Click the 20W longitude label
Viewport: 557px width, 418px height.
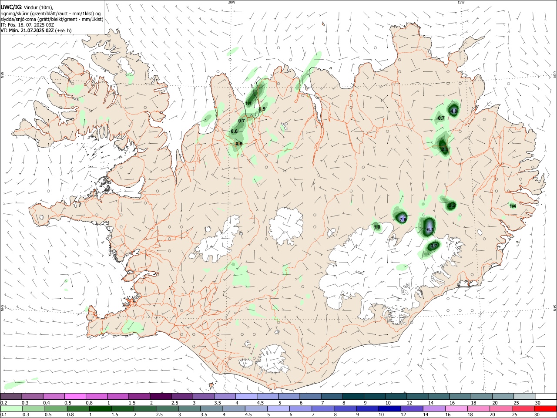tap(232, 2)
